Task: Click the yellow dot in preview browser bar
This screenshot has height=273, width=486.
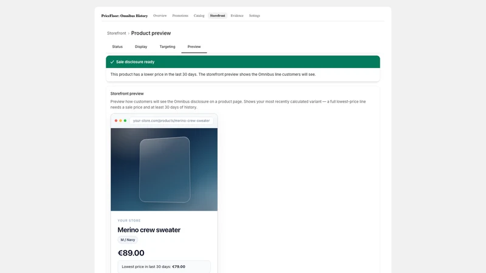Action: coord(120,121)
